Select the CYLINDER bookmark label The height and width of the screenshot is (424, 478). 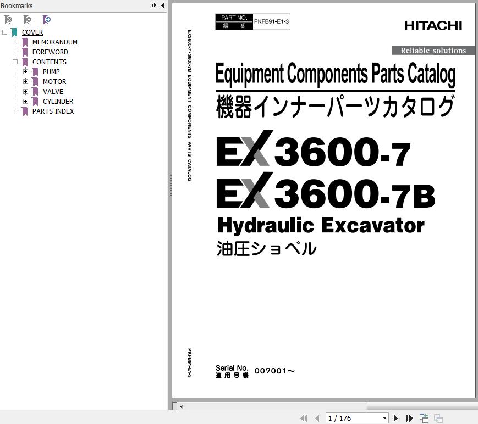[x=58, y=102]
